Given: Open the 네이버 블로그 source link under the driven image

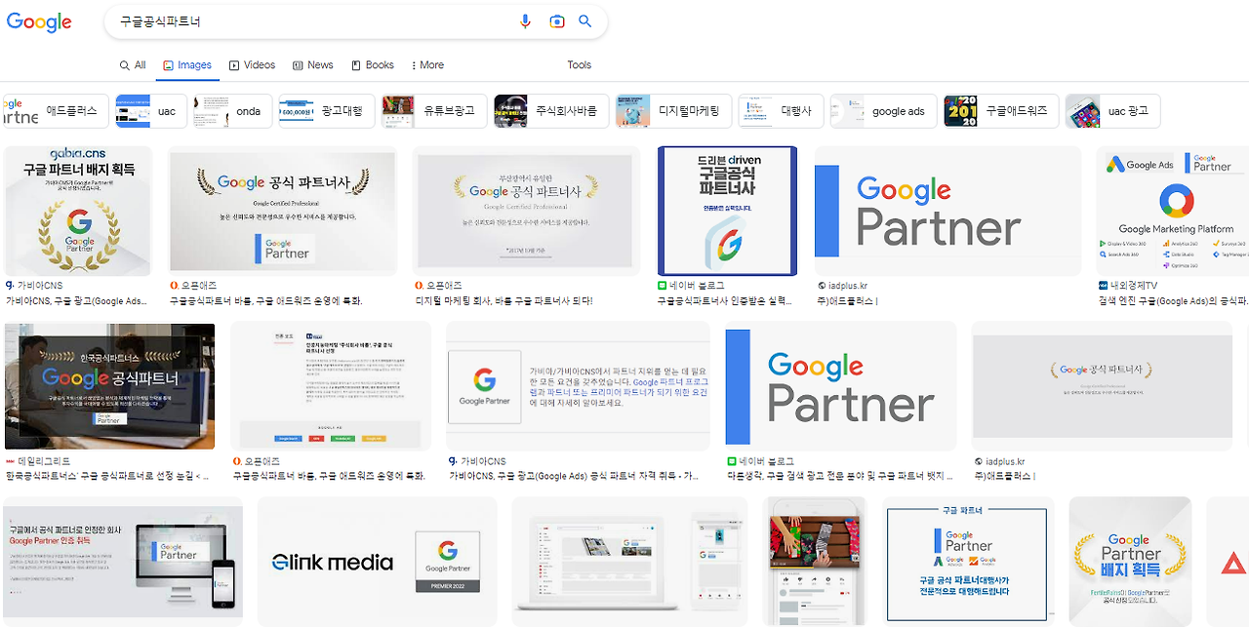Looking at the screenshot, I should [695, 286].
